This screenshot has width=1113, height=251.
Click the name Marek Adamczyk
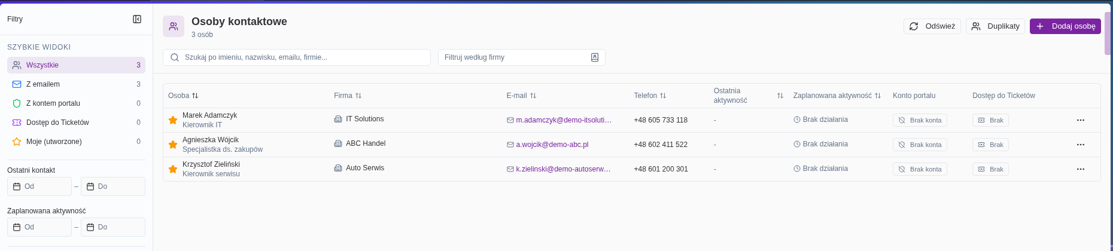click(x=209, y=115)
